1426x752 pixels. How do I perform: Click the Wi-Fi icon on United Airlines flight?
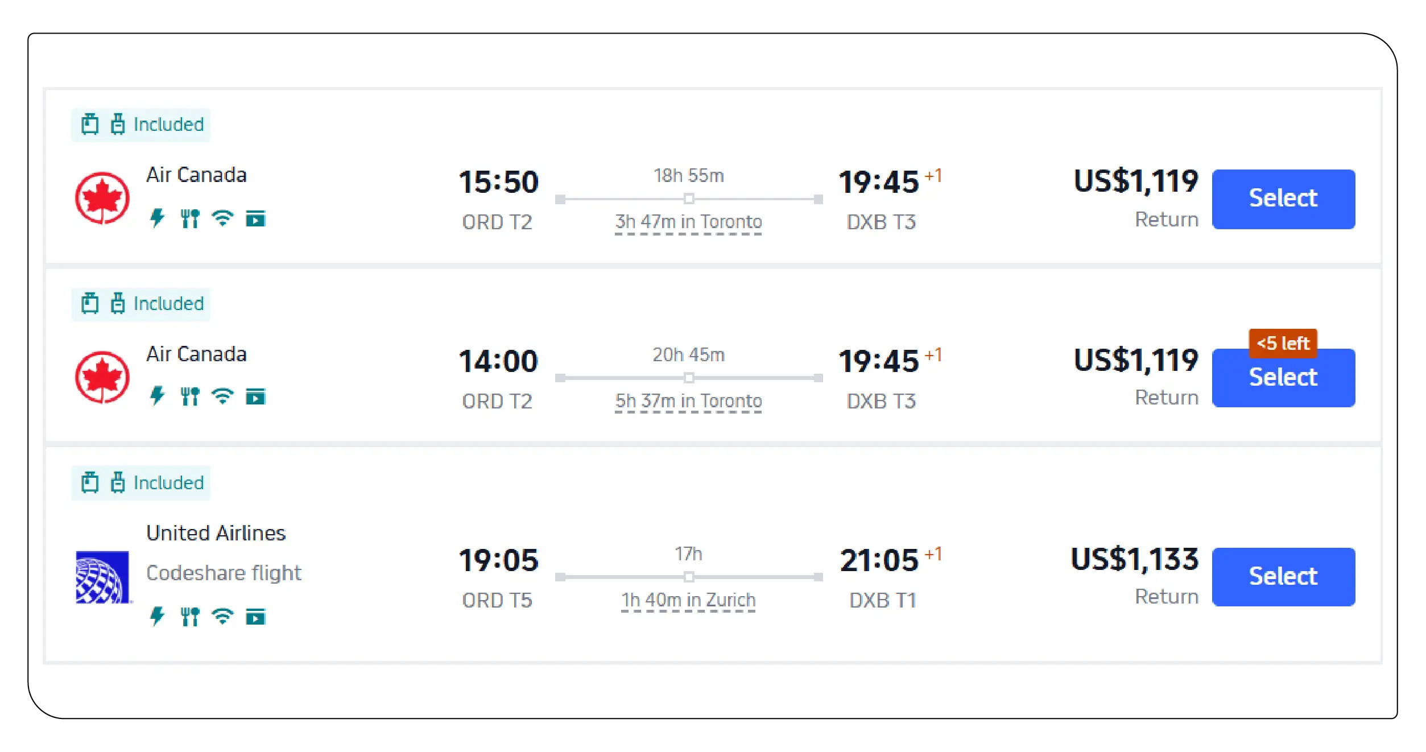222,616
